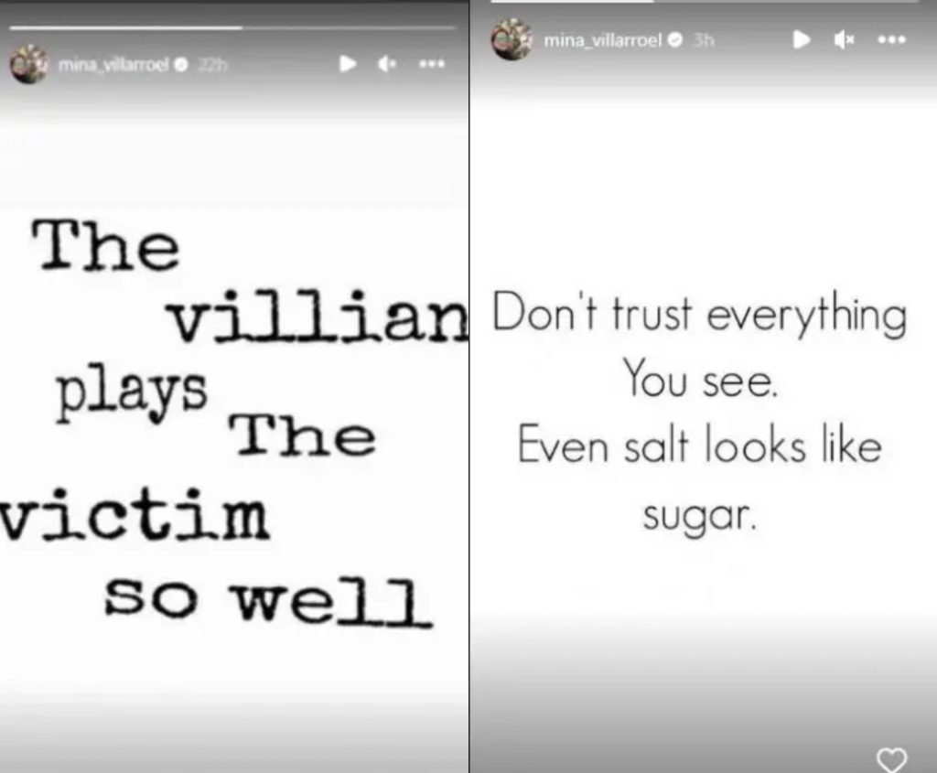Open mina_villarroel username on left story
937x773 pixels.
(x=114, y=64)
